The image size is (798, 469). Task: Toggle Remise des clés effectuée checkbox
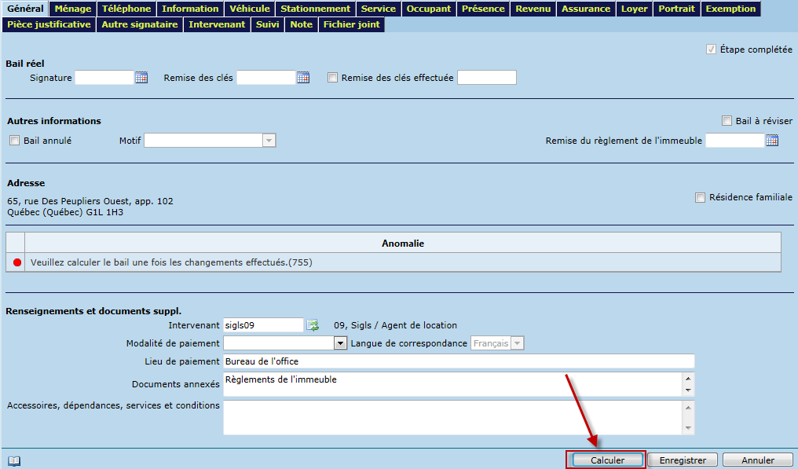pos(333,78)
